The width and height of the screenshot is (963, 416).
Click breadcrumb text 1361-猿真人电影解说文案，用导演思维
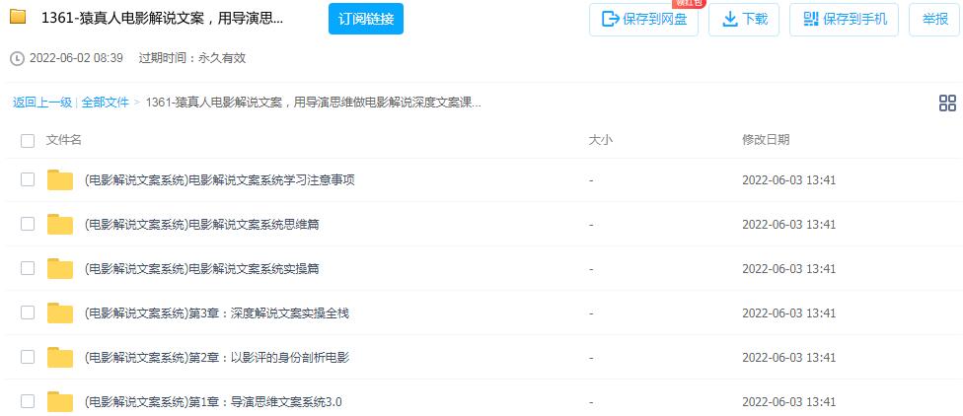click(x=313, y=103)
